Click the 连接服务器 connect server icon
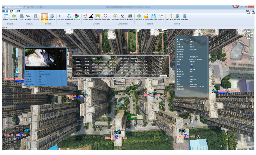 pos(69,17)
